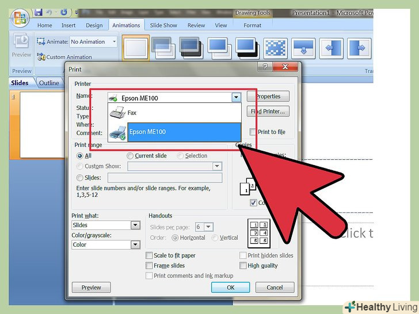
Task: Click OK to print
Action: [231, 288]
